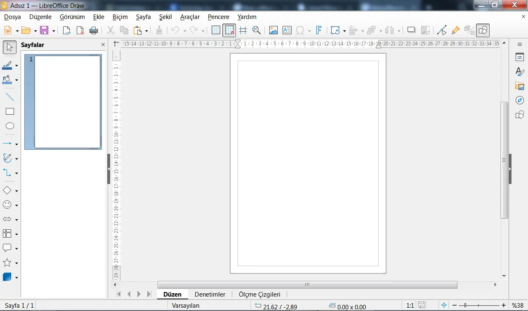Click the Export icon
This screenshot has width=528, height=311.
click(x=66, y=30)
